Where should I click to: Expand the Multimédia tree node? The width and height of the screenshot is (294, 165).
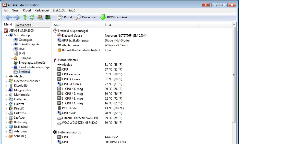click(6, 95)
